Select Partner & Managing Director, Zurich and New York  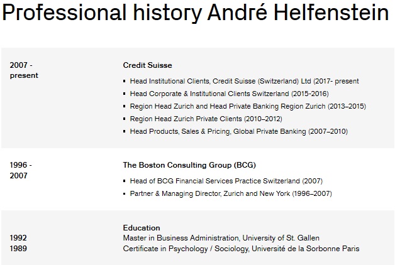pyautogui.click(x=231, y=193)
